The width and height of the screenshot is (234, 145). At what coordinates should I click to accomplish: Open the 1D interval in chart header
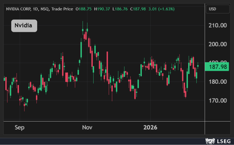tap(36, 9)
